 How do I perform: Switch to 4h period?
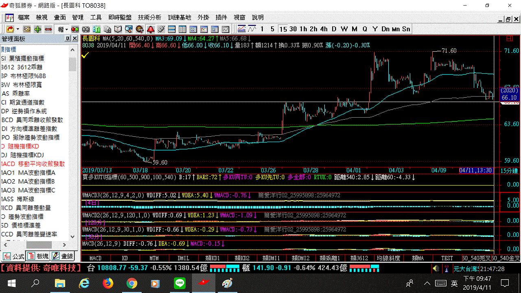(324, 29)
